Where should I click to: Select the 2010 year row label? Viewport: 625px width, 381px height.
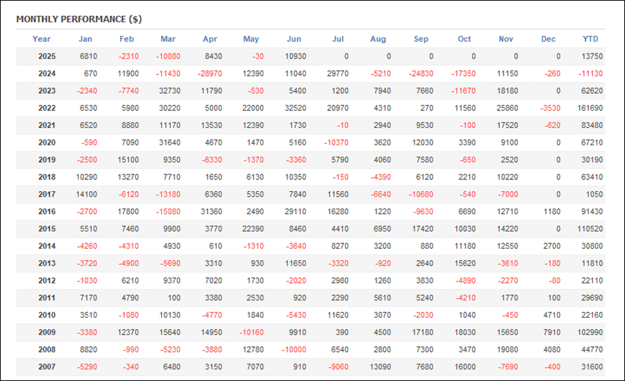click(47, 315)
